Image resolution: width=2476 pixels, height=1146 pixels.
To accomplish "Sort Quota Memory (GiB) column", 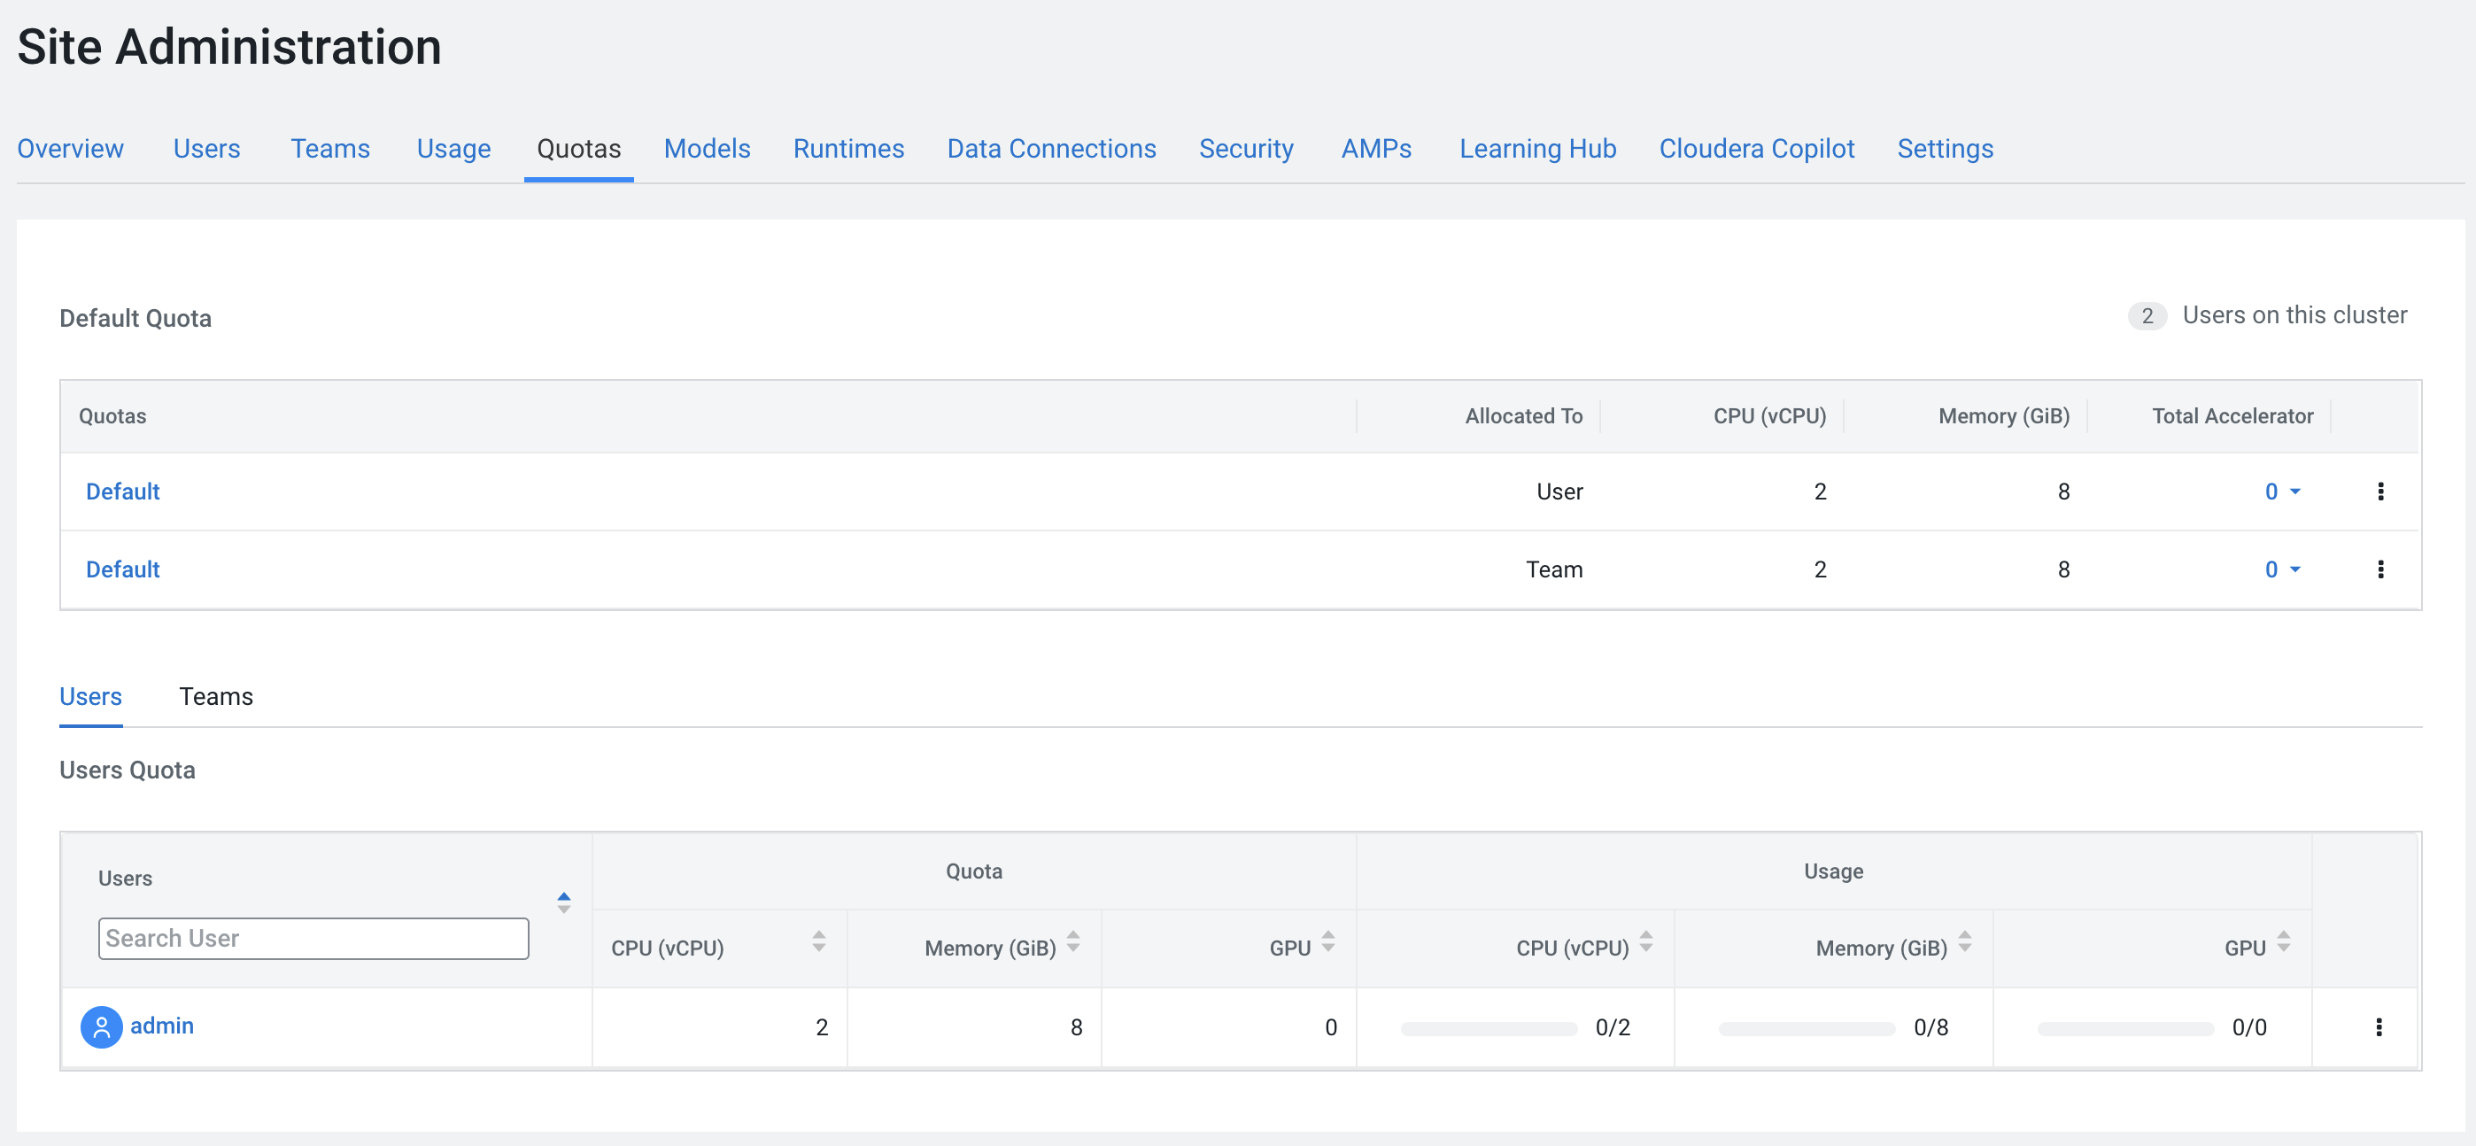I will point(1072,941).
